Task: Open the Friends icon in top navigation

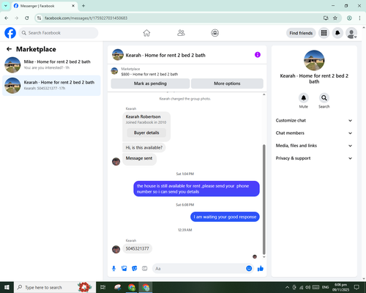Action: [x=181, y=33]
